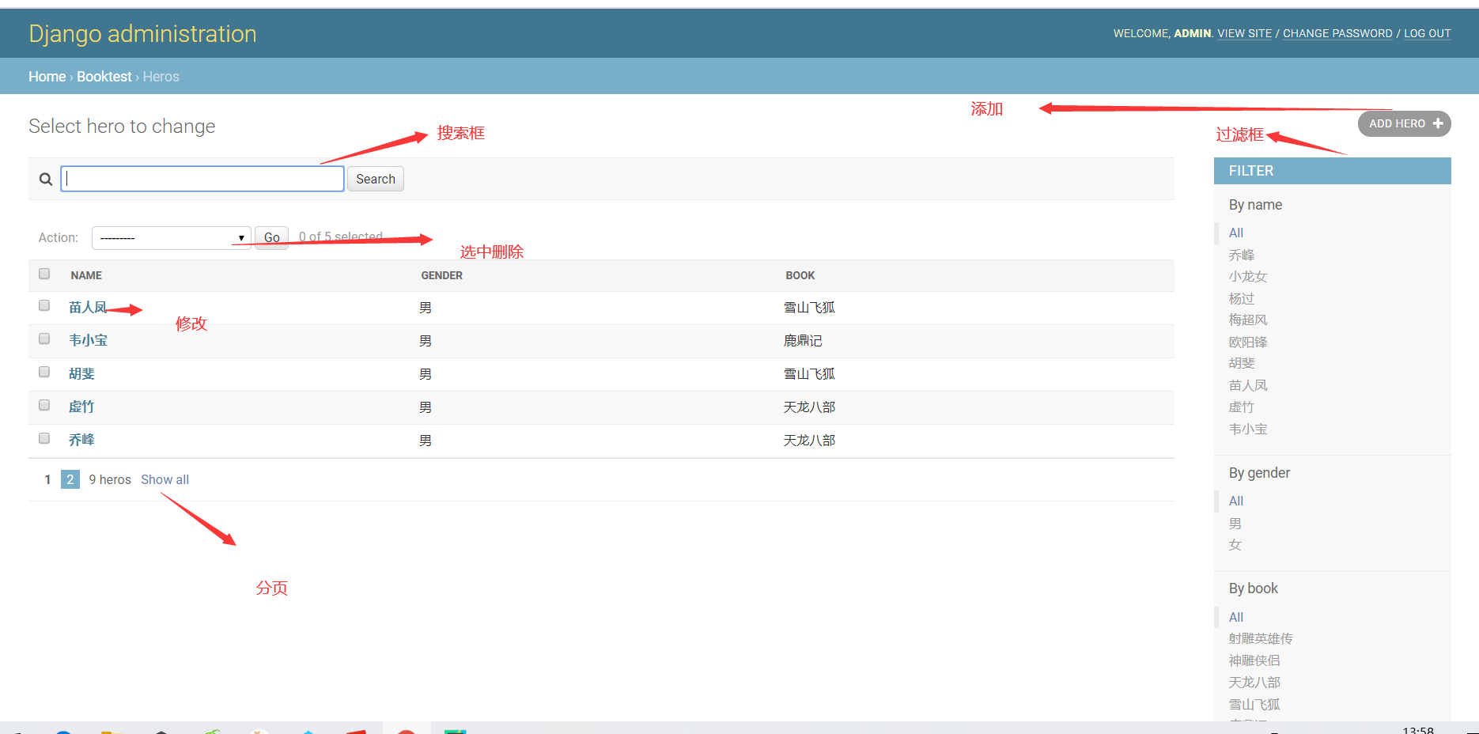The height and width of the screenshot is (734, 1479).
Task: Toggle the select-all checkbox in table header
Action: [x=43, y=274]
